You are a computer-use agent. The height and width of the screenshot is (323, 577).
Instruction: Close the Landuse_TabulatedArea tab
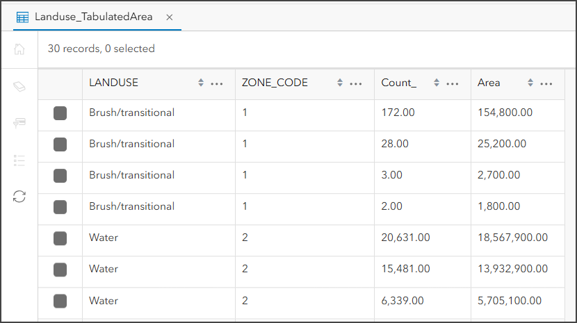(x=170, y=17)
